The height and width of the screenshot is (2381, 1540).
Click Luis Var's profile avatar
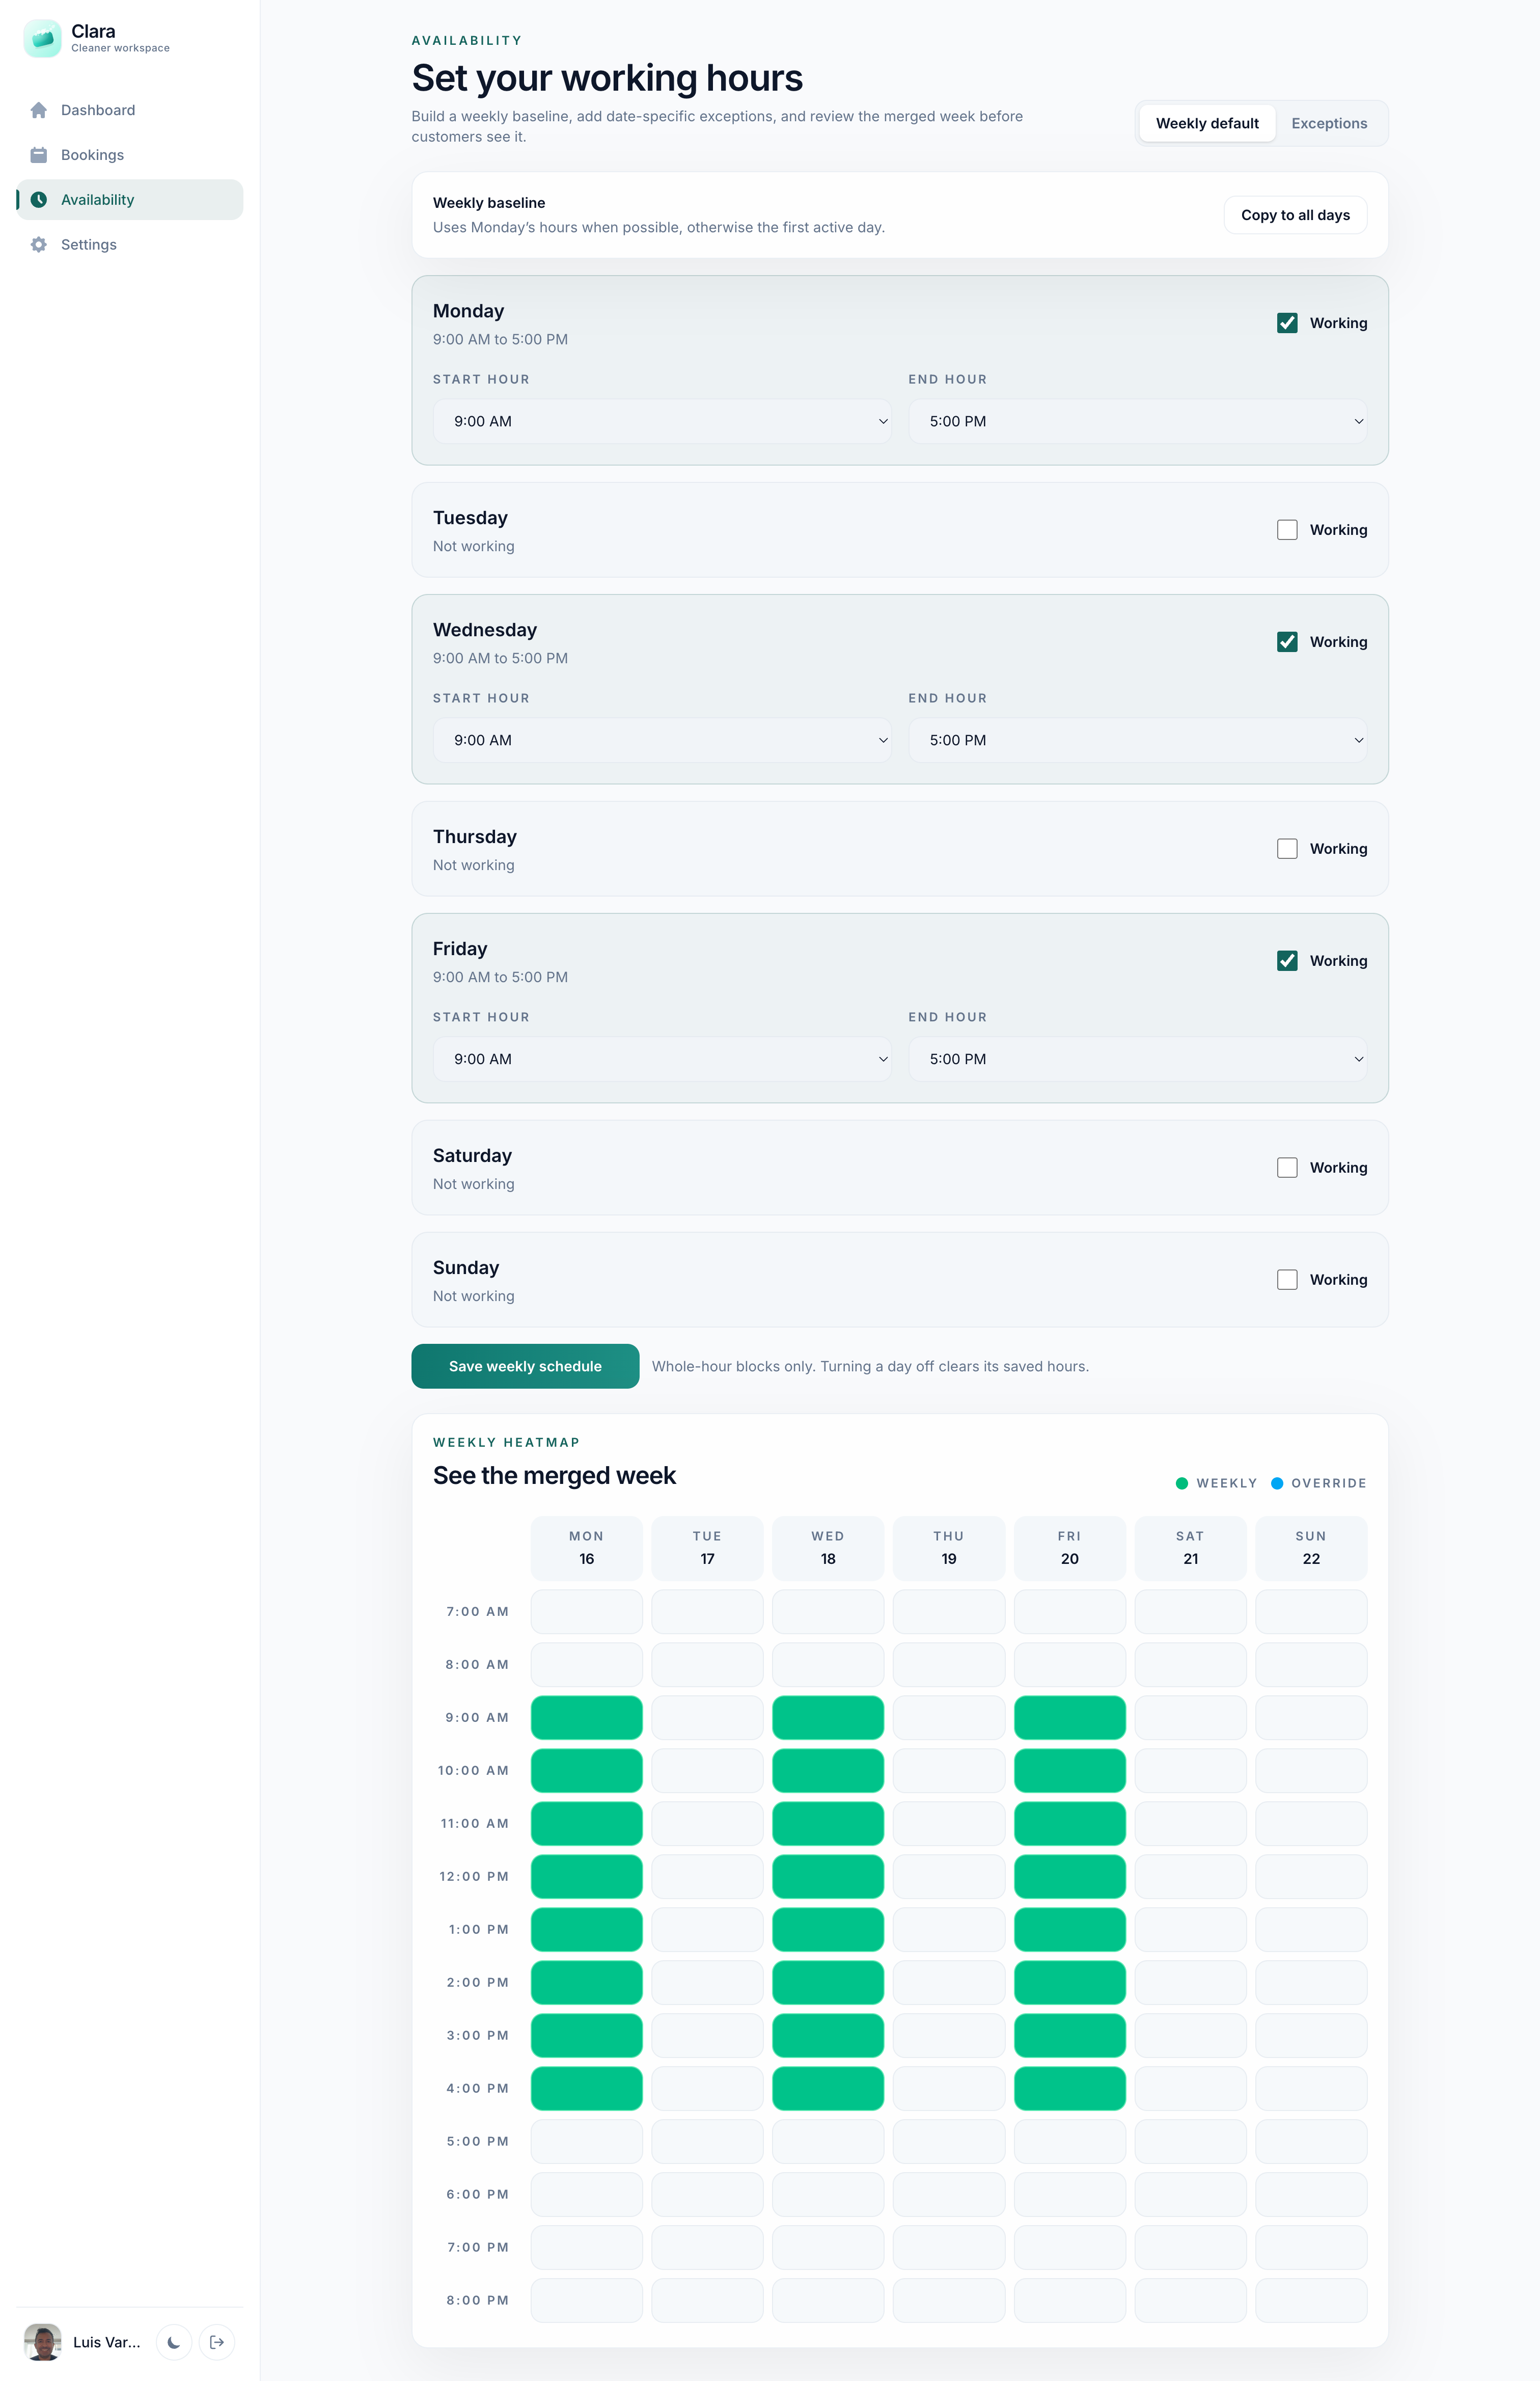tap(43, 2342)
